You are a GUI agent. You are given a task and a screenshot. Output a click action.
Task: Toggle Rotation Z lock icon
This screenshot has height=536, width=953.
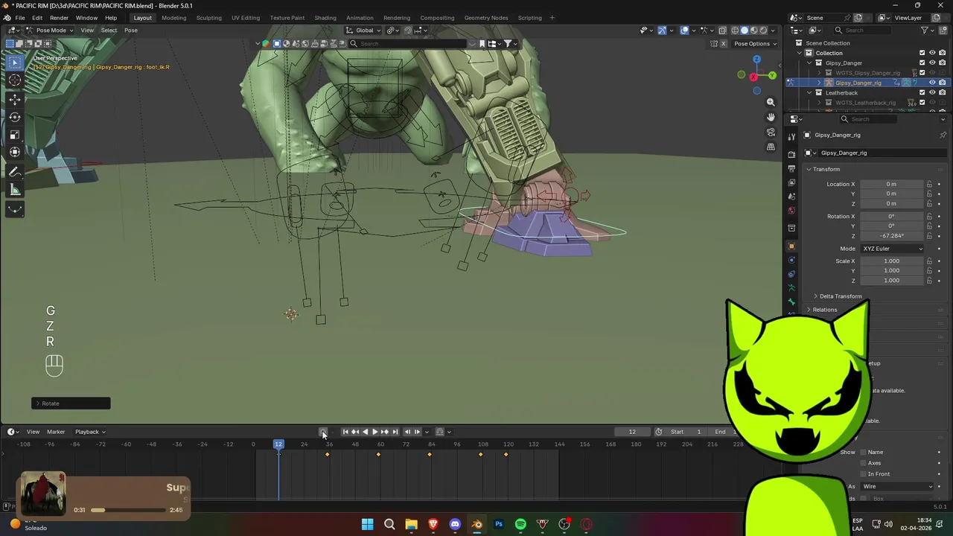pyautogui.click(x=929, y=236)
